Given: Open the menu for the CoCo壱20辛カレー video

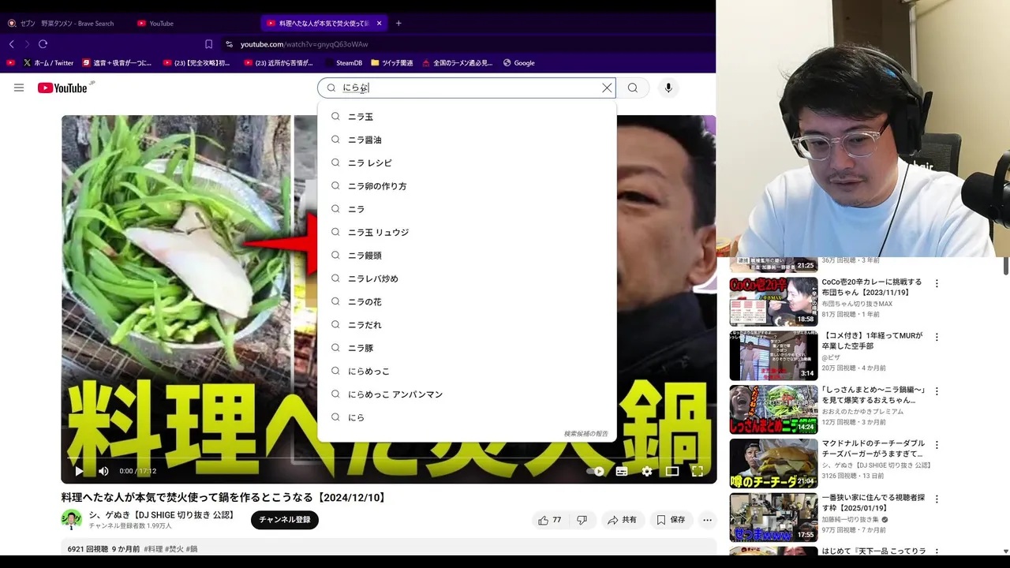Looking at the screenshot, I should (937, 283).
